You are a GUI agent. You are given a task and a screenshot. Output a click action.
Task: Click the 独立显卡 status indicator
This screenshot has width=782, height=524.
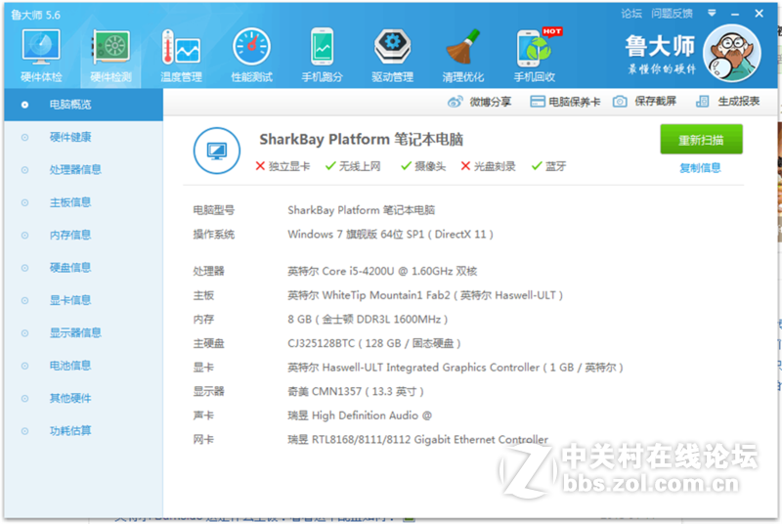coord(282,166)
